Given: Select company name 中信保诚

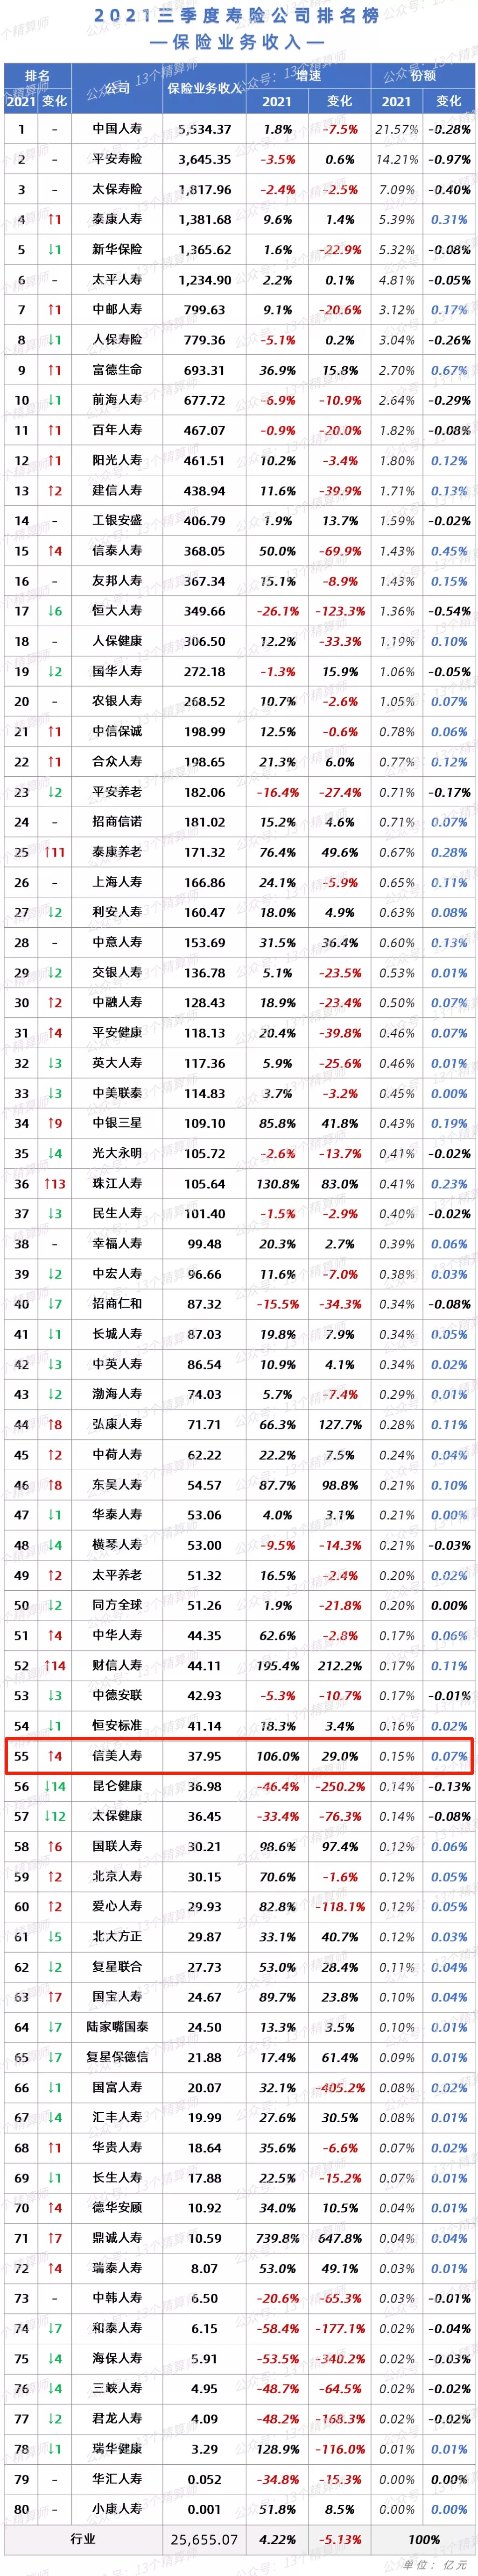Looking at the screenshot, I should pos(117,731).
